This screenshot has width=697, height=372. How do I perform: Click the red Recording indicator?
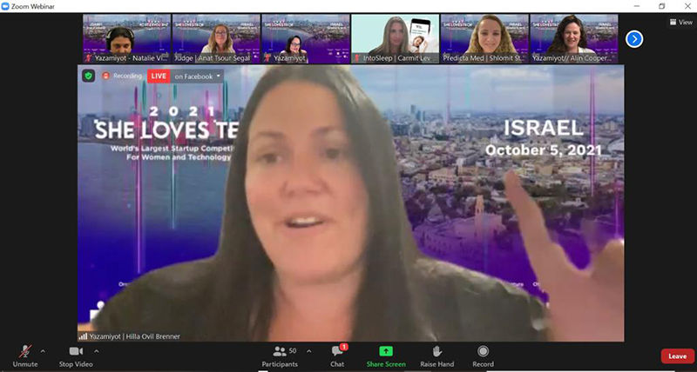point(122,76)
